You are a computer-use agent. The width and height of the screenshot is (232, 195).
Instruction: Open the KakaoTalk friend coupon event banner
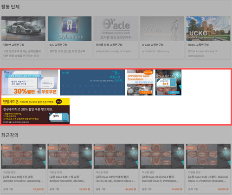pyautogui.click(x=35, y=111)
